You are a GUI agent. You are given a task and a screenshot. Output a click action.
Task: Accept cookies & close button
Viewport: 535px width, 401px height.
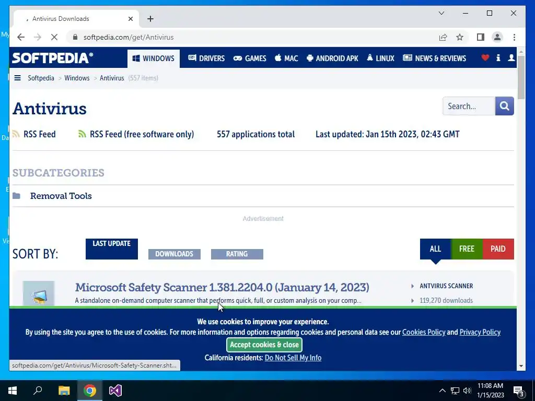click(264, 345)
